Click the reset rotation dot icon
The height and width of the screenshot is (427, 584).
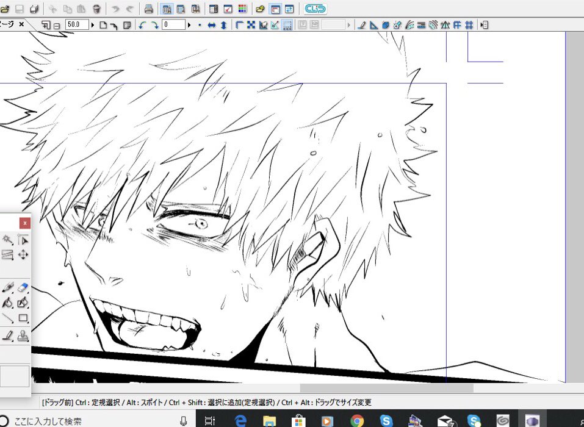(x=200, y=25)
